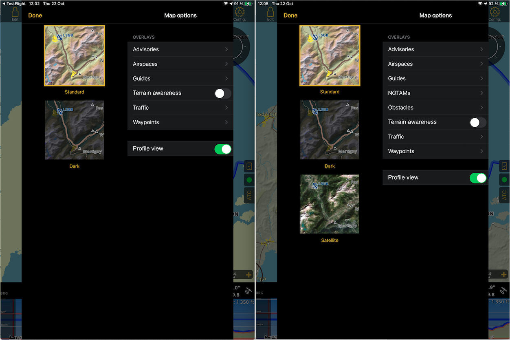Viewport: 510px width, 340px height.
Task: Tap the satellite GPS icon in left screen
Action: click(x=248, y=291)
